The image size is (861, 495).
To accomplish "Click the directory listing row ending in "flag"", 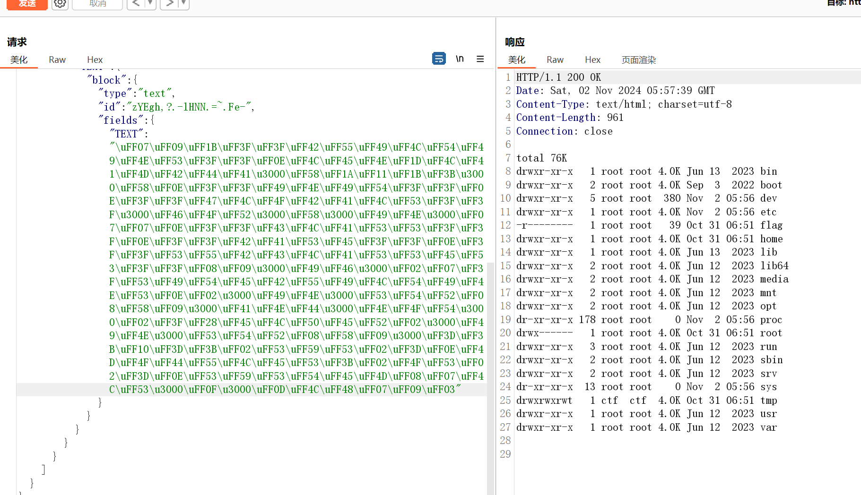I will 649,225.
